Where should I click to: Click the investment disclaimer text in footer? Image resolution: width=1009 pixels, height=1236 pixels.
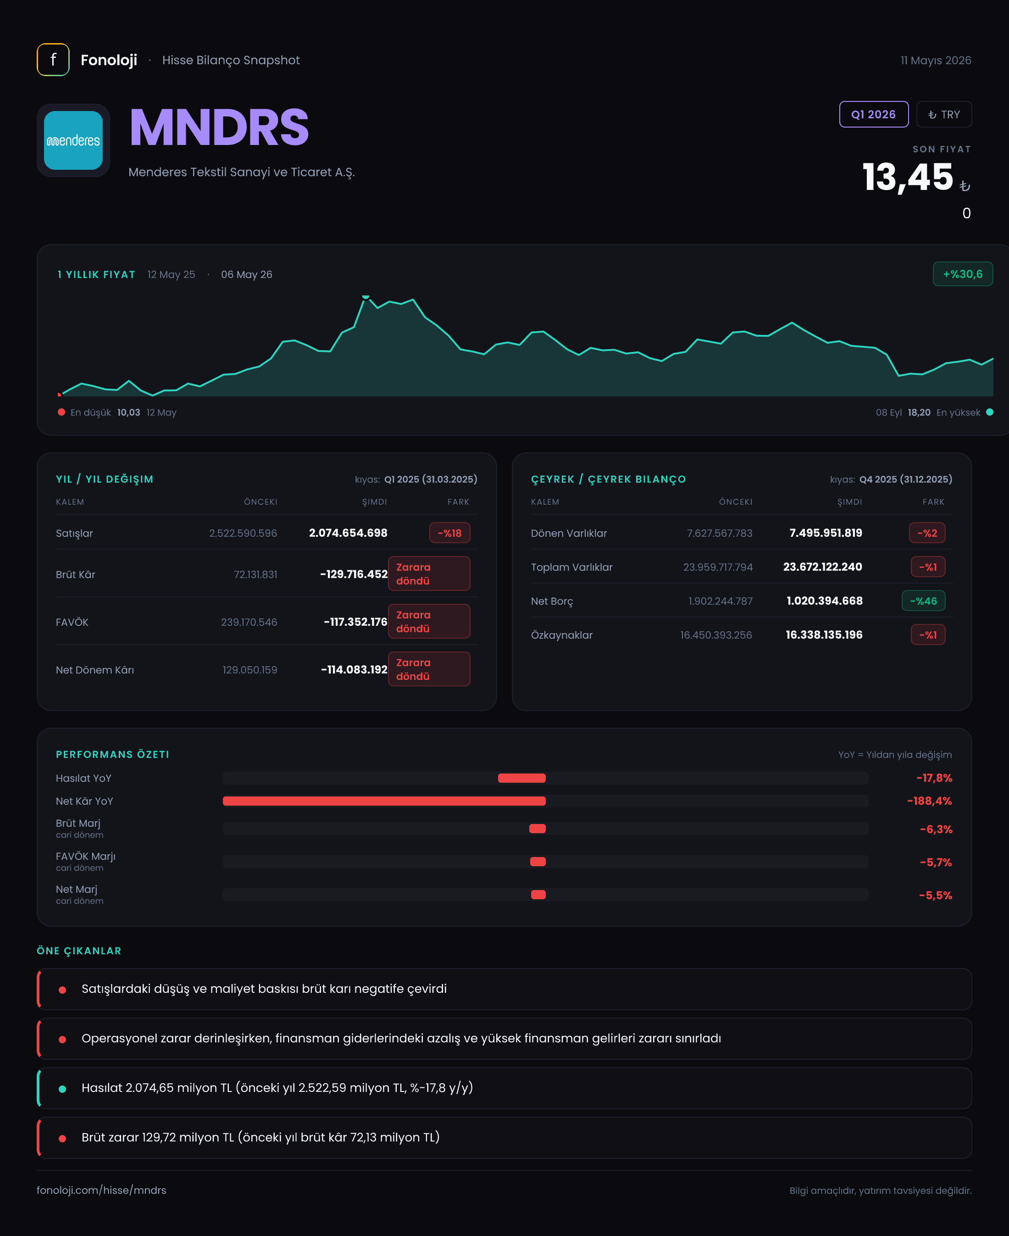(x=881, y=1191)
